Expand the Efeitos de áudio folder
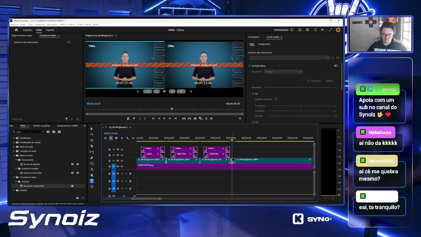 14,147
